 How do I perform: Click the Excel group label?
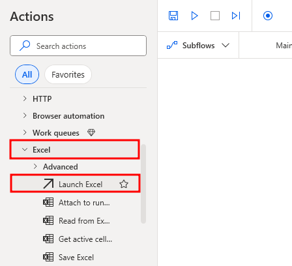click(x=41, y=150)
